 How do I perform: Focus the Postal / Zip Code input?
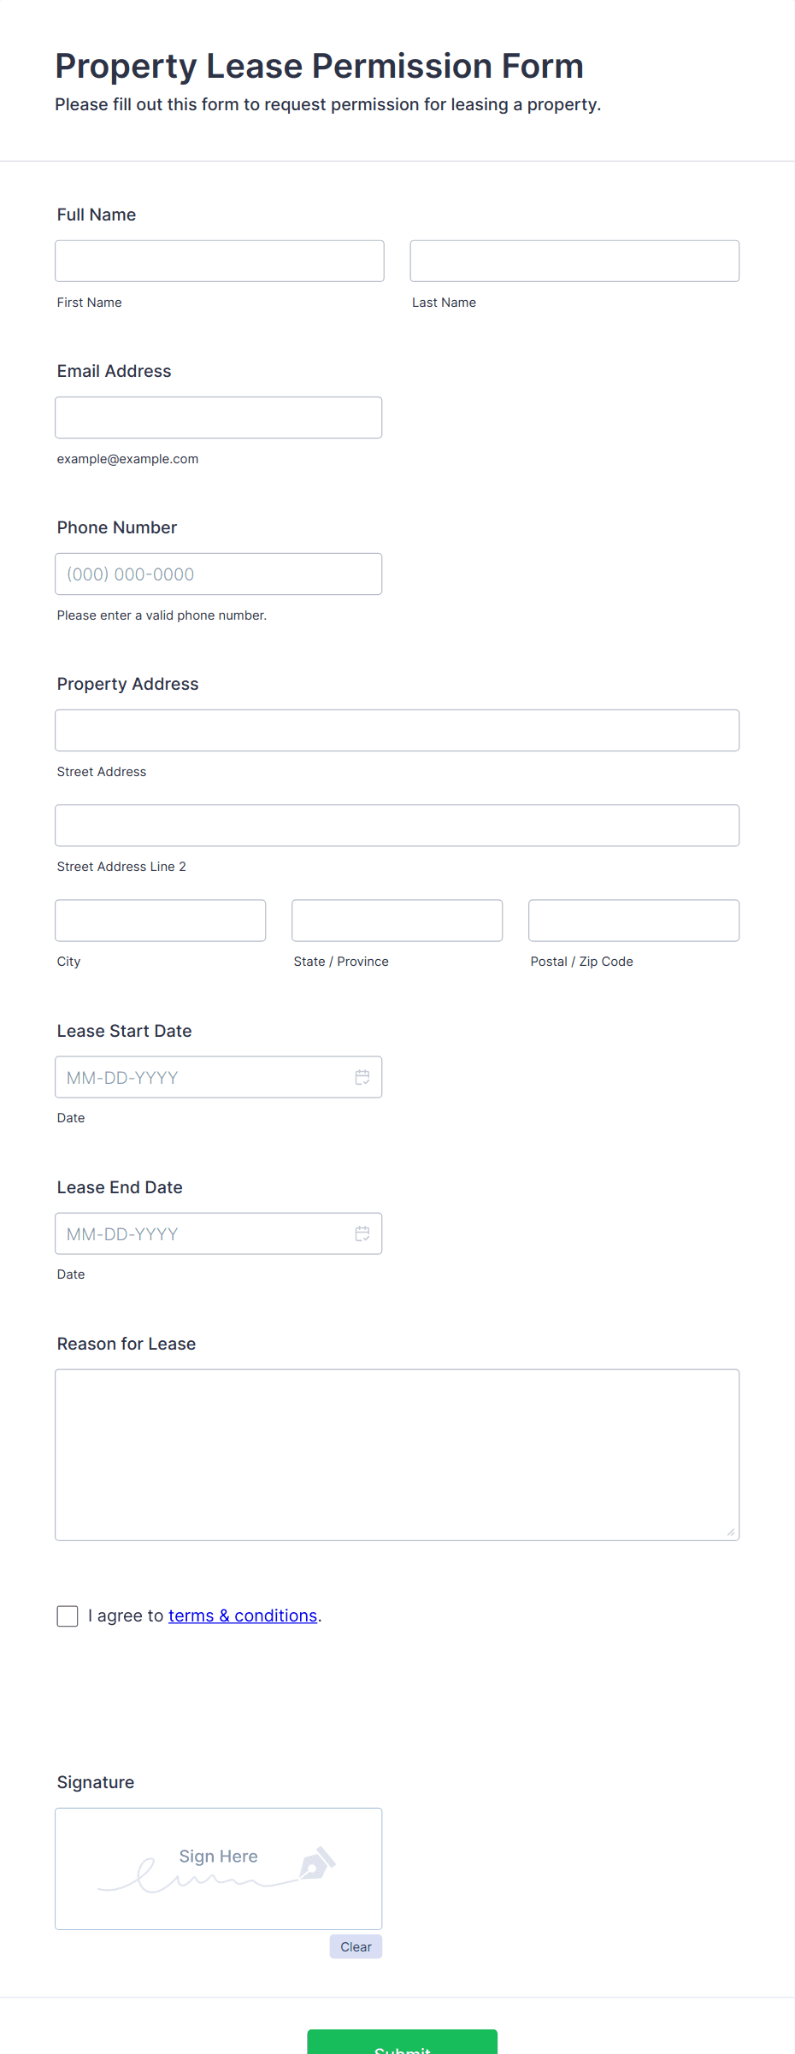pos(634,920)
